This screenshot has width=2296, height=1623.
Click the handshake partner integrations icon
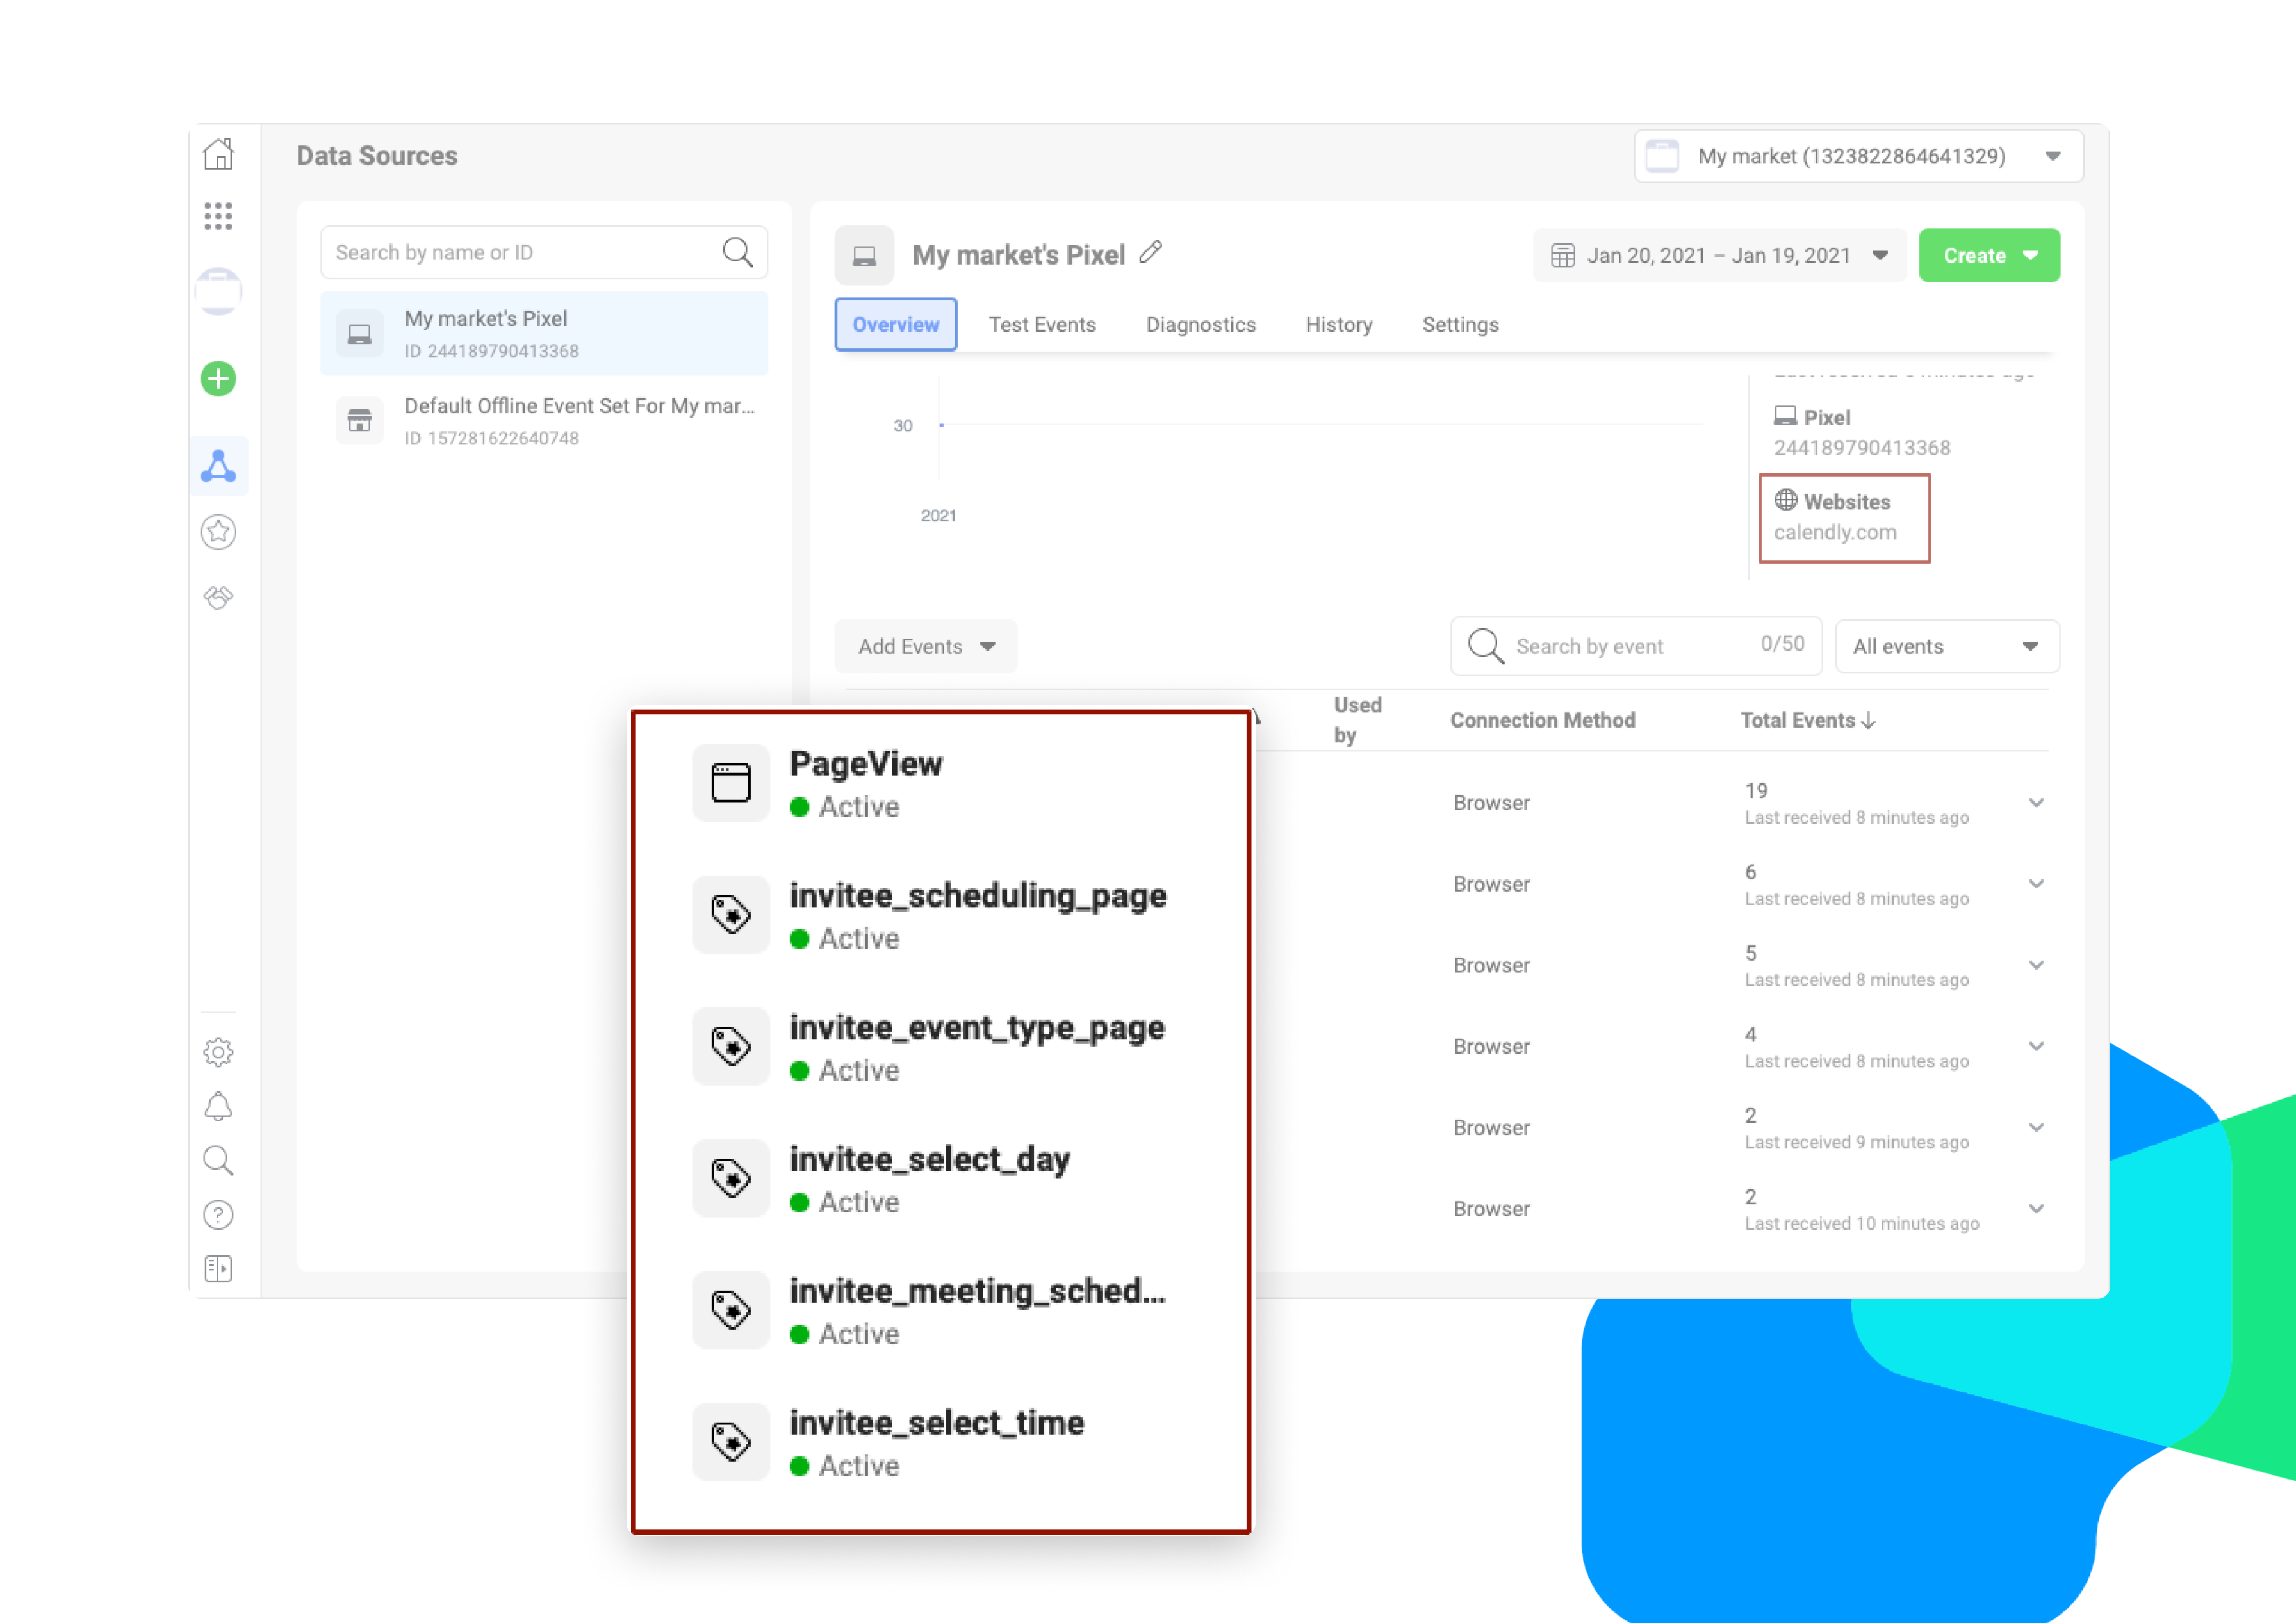point(218,598)
